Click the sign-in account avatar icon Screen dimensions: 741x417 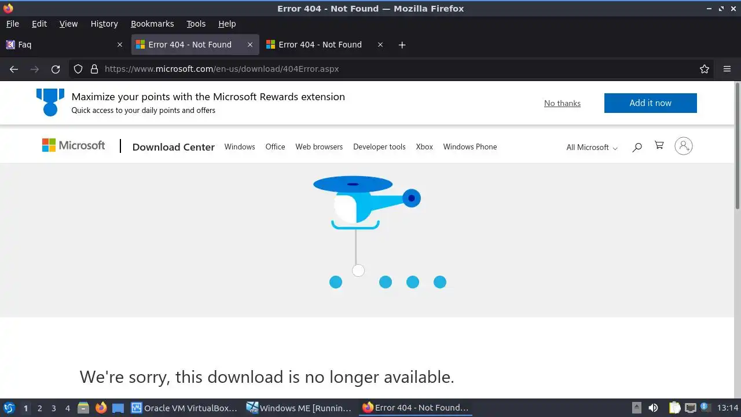(x=684, y=146)
